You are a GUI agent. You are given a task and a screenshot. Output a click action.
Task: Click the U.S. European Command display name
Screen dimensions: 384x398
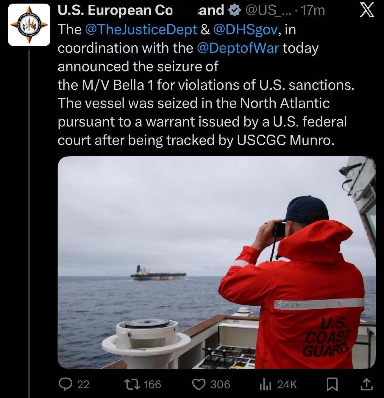[141, 11]
